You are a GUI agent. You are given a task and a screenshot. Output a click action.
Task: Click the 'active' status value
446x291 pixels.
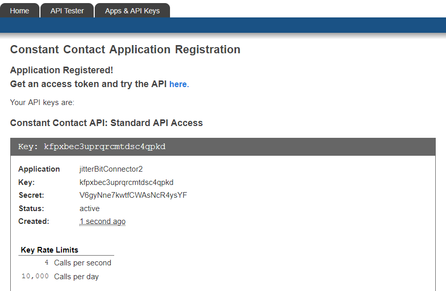tap(89, 209)
